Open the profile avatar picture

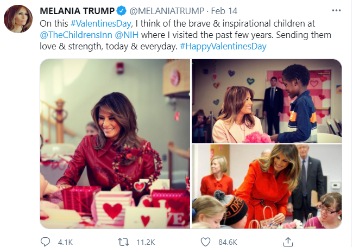tap(18, 18)
